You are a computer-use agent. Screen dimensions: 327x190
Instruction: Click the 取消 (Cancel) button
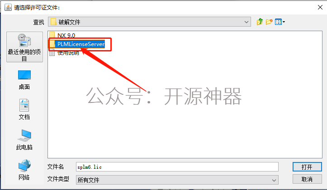[x=307, y=179]
